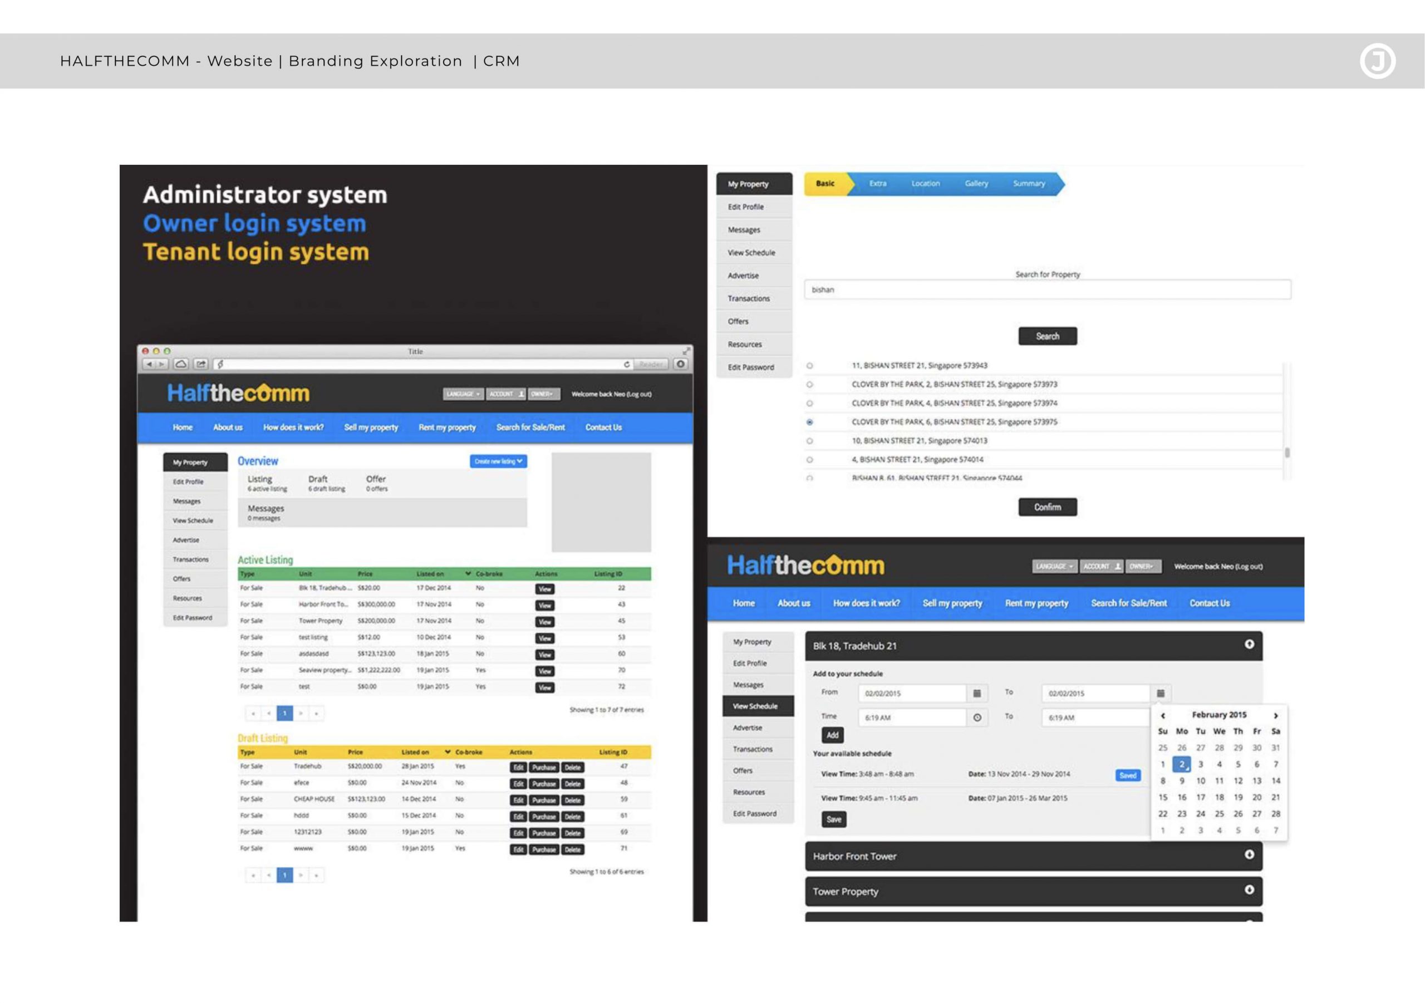Click the browser share icon
The image size is (1425, 1003).
tap(201, 365)
